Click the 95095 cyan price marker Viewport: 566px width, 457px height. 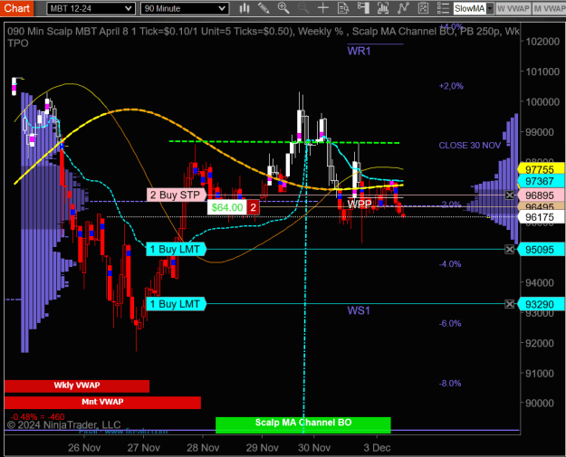click(541, 249)
